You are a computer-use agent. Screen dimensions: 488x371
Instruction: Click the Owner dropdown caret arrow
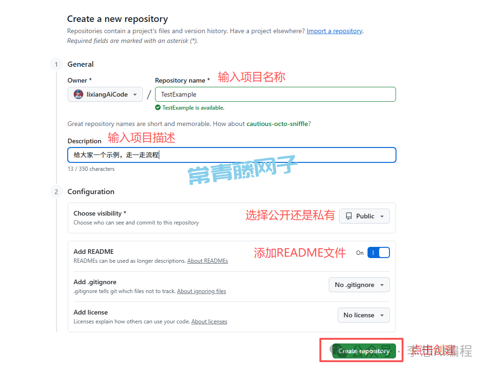pyautogui.click(x=135, y=95)
